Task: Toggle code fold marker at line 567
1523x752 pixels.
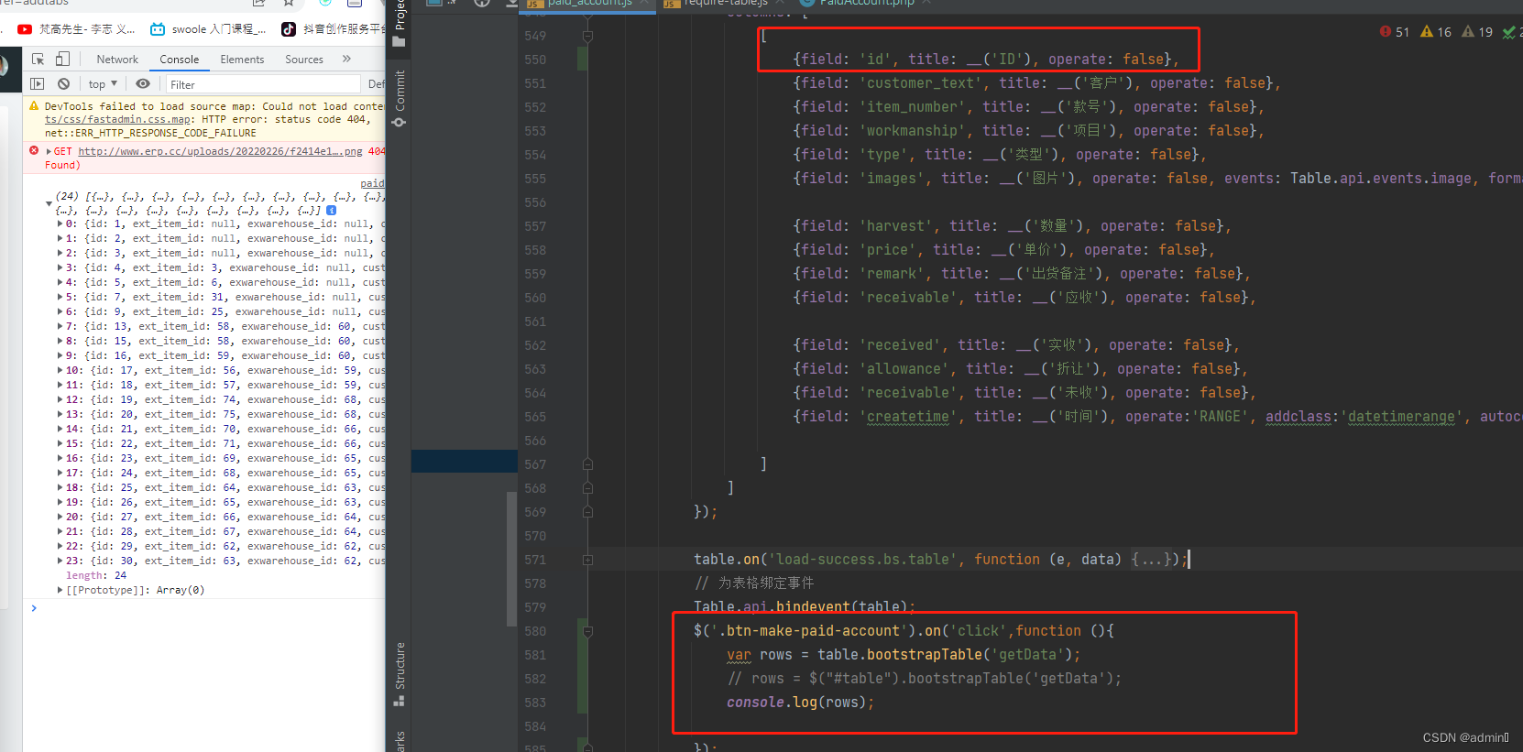Action: pos(587,464)
